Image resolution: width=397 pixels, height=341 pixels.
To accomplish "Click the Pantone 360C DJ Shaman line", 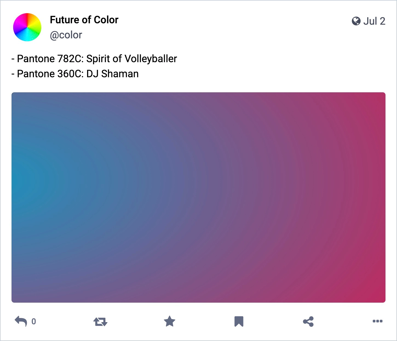I will pyautogui.click(x=75, y=74).
